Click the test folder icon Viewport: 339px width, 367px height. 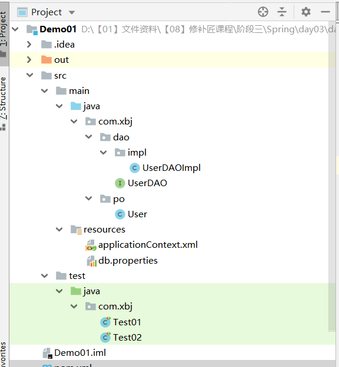coord(61,275)
